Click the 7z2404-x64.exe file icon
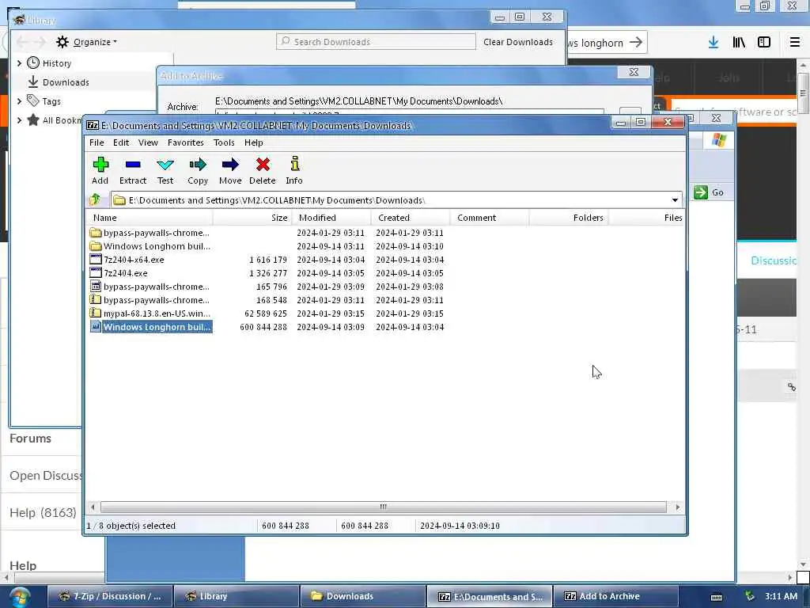 (96, 259)
